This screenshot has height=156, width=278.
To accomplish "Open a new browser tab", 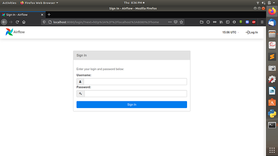I will point(49,15).
